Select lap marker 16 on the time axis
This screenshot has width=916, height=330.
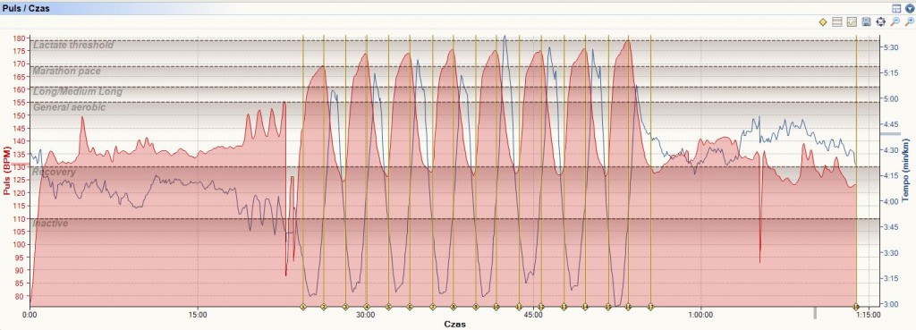(x=629, y=307)
